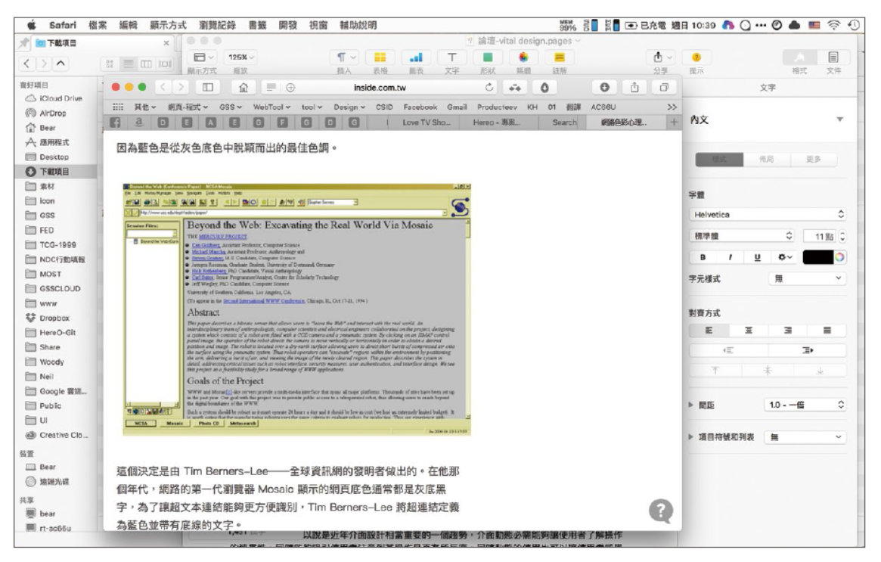
Task: Click the Pages tips question icon
Action: point(696,57)
